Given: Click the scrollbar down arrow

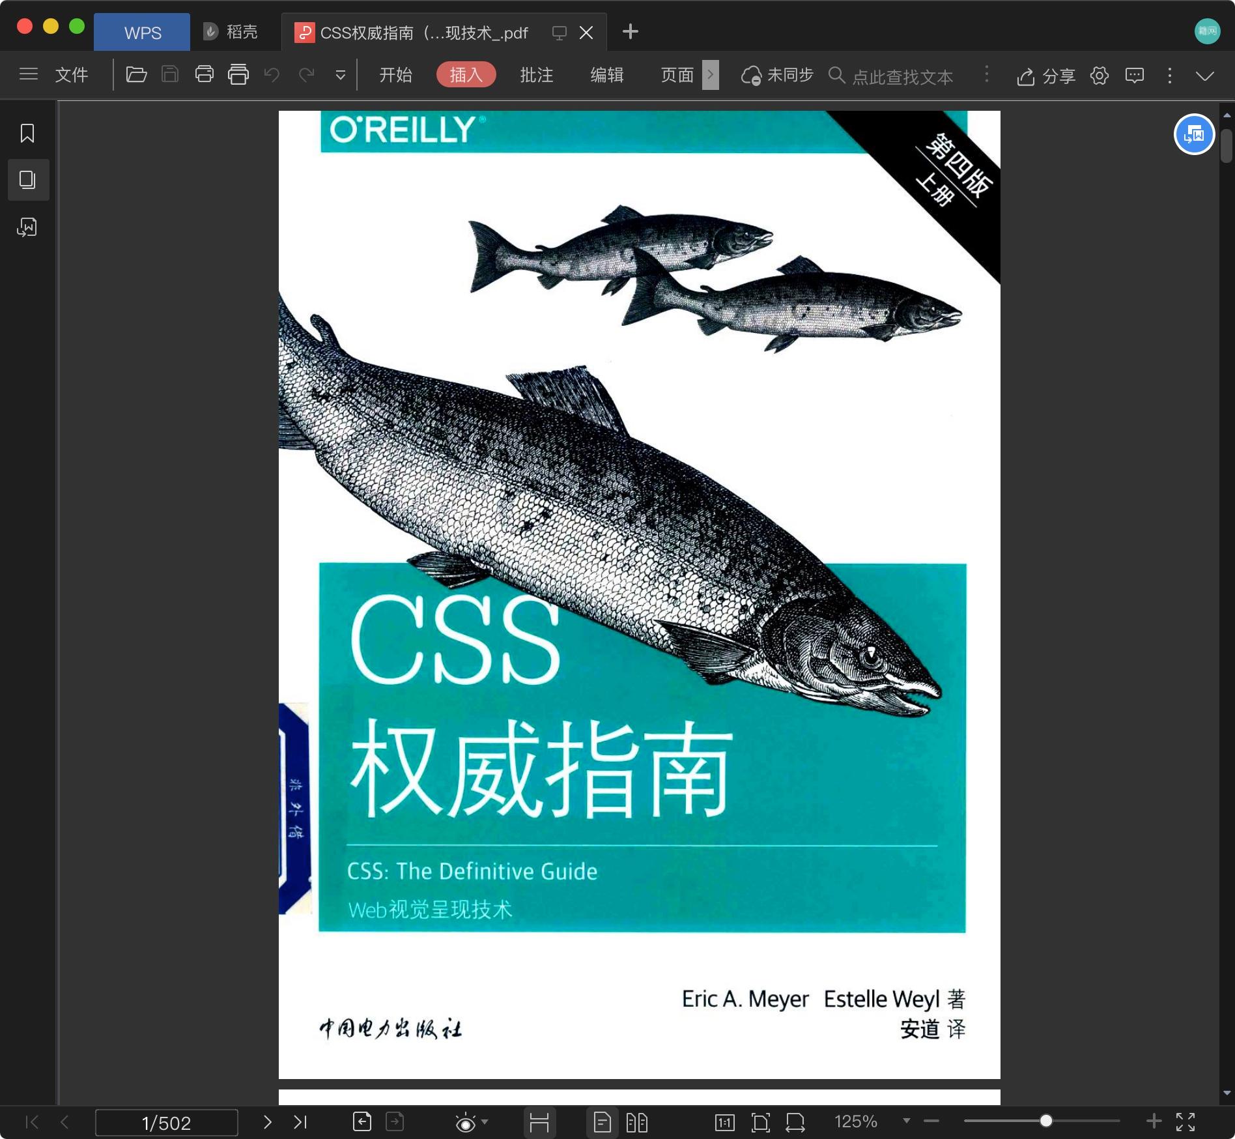Looking at the screenshot, I should click(1227, 1093).
